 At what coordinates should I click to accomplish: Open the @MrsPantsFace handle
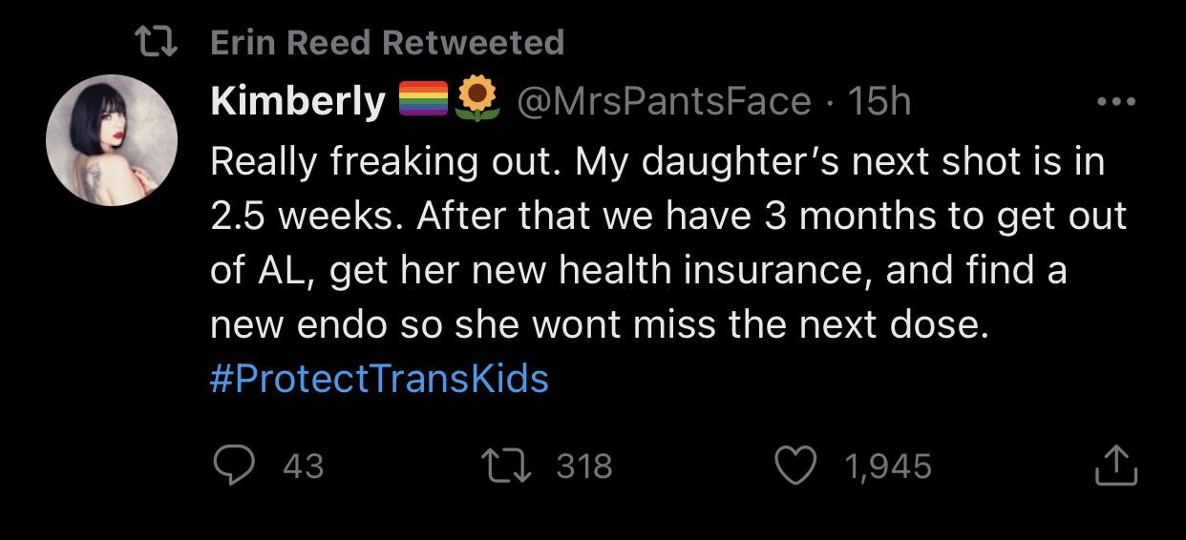tap(664, 101)
